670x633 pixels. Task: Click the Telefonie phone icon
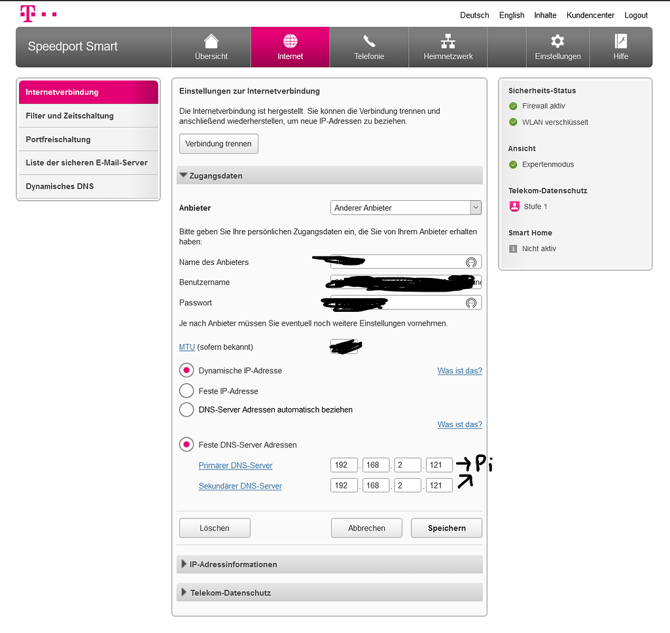tap(369, 42)
